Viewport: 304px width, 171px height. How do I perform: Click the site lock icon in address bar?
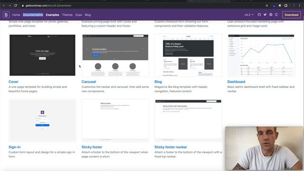23,6
